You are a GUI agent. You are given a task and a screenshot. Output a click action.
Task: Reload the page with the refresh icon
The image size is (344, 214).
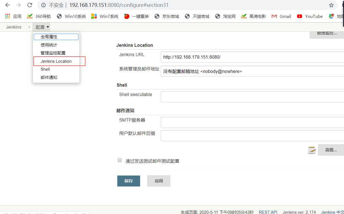[x=30, y=5]
